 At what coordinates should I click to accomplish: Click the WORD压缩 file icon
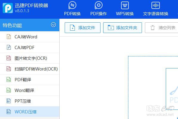tap(9, 112)
